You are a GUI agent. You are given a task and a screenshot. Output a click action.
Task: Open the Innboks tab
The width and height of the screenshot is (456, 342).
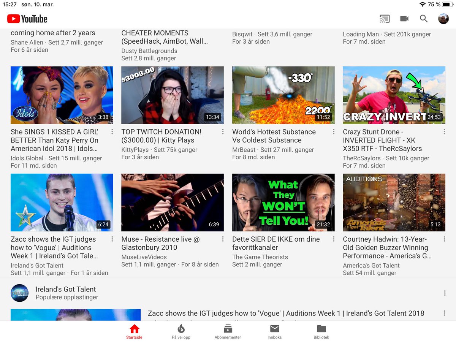[274, 332]
